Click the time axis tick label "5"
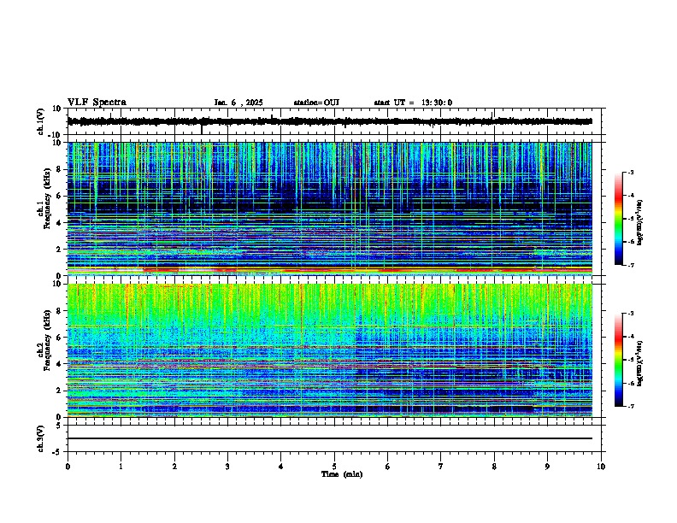677x523 pixels. [334, 467]
